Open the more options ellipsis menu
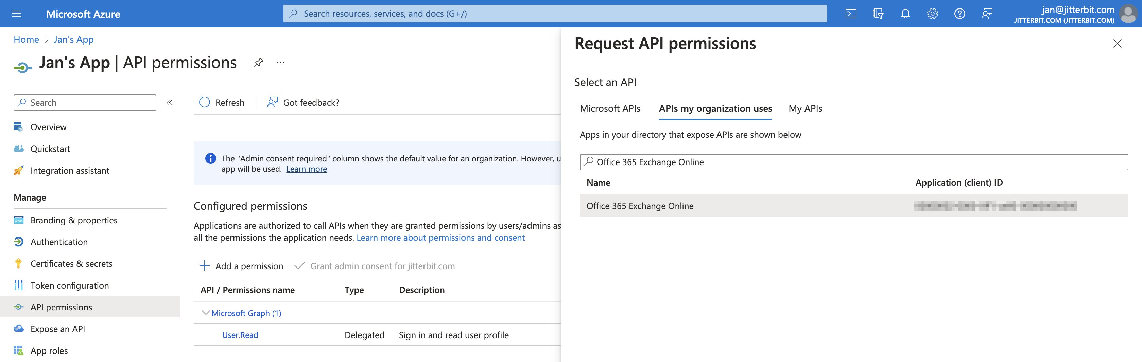The width and height of the screenshot is (1142, 362). point(280,63)
